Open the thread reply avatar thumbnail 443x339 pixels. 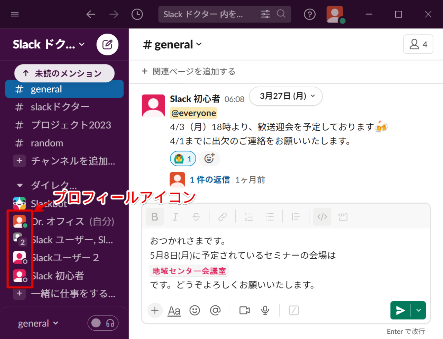177,180
